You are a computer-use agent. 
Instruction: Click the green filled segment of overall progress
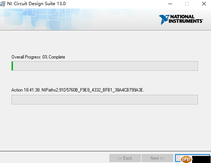point(12,66)
